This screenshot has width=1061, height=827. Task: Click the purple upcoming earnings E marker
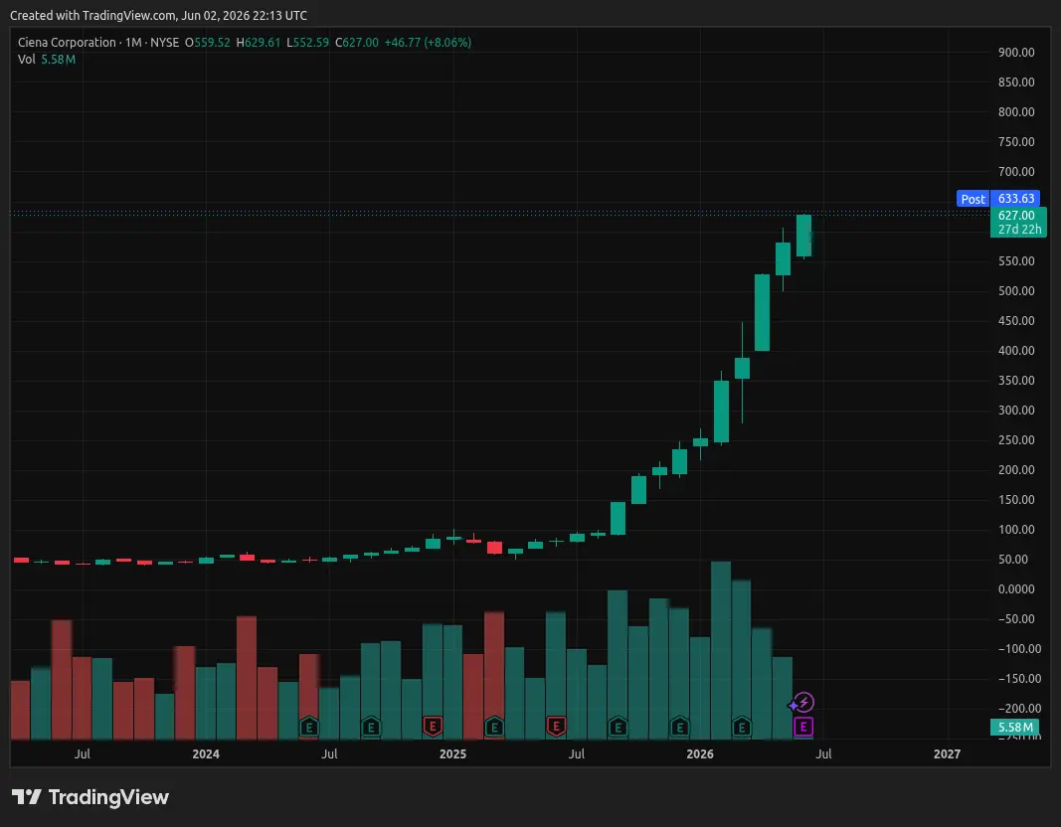tap(803, 727)
